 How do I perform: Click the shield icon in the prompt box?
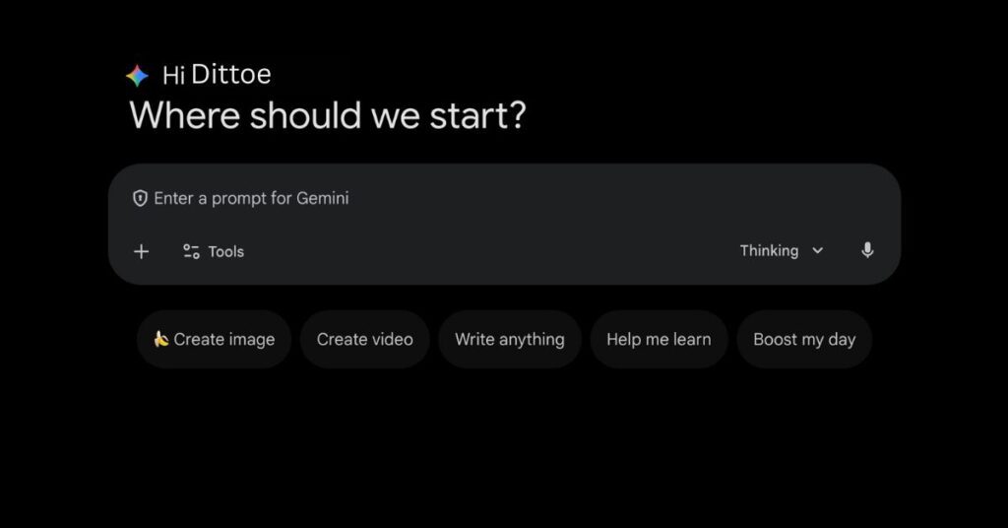(x=140, y=199)
